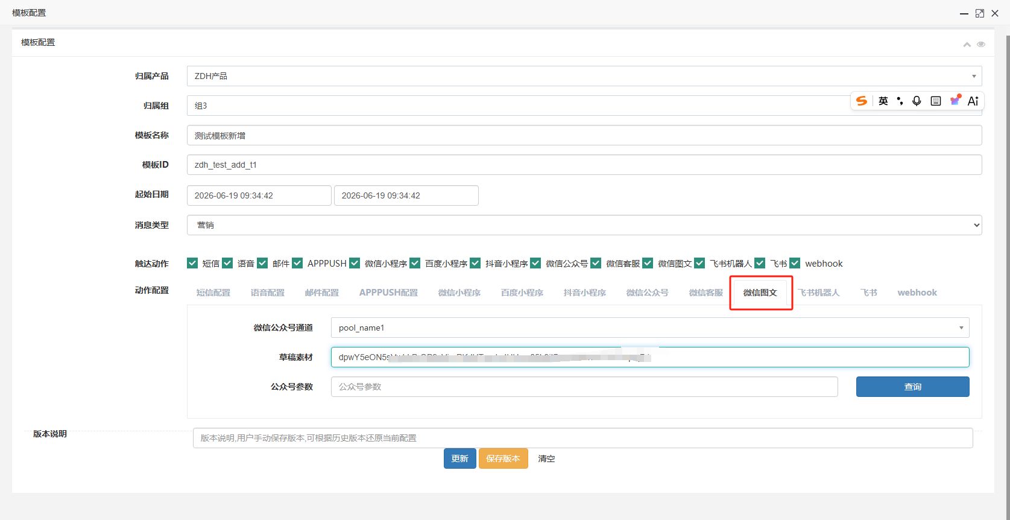Toggle the 微信图文 checkbox
Image resolution: width=1010 pixels, height=520 pixels.
648,263
